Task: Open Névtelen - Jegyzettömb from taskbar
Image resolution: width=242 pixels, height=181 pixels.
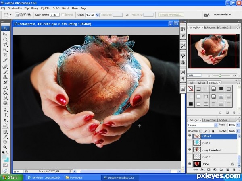Action: pyautogui.click(x=44, y=177)
